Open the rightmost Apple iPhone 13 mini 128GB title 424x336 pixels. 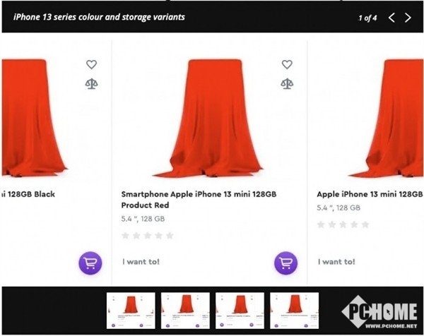tap(370, 194)
